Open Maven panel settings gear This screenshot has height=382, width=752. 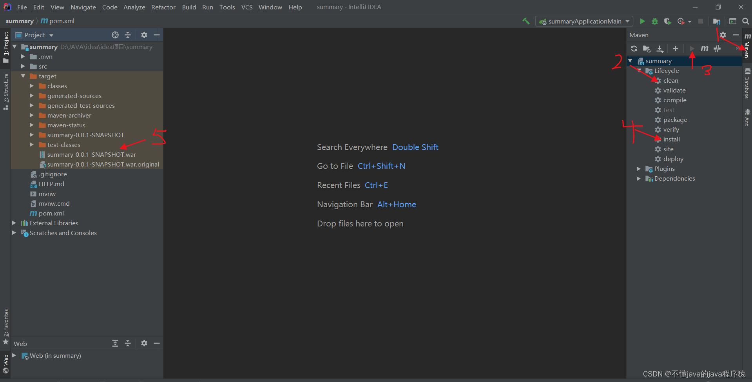[x=723, y=35]
